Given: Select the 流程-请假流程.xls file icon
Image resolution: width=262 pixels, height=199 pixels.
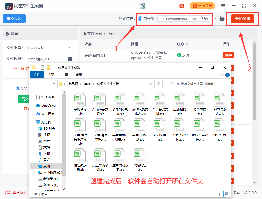Looking at the screenshot, I should [x=100, y=125].
